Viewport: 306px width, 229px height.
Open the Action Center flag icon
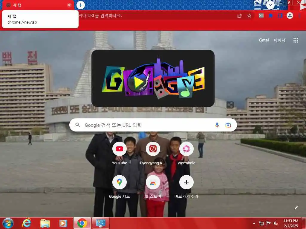[269, 223]
